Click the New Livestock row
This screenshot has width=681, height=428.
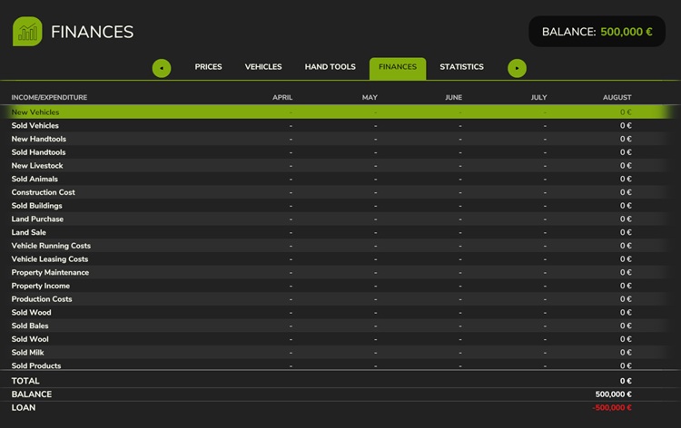click(x=37, y=166)
